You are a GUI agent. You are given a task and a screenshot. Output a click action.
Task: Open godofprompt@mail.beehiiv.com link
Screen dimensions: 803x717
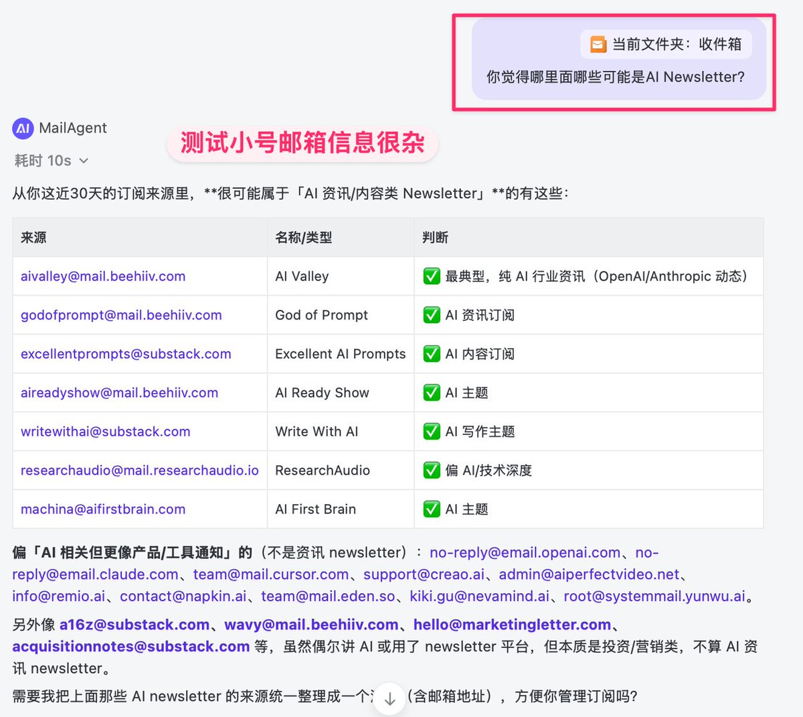[121, 315]
